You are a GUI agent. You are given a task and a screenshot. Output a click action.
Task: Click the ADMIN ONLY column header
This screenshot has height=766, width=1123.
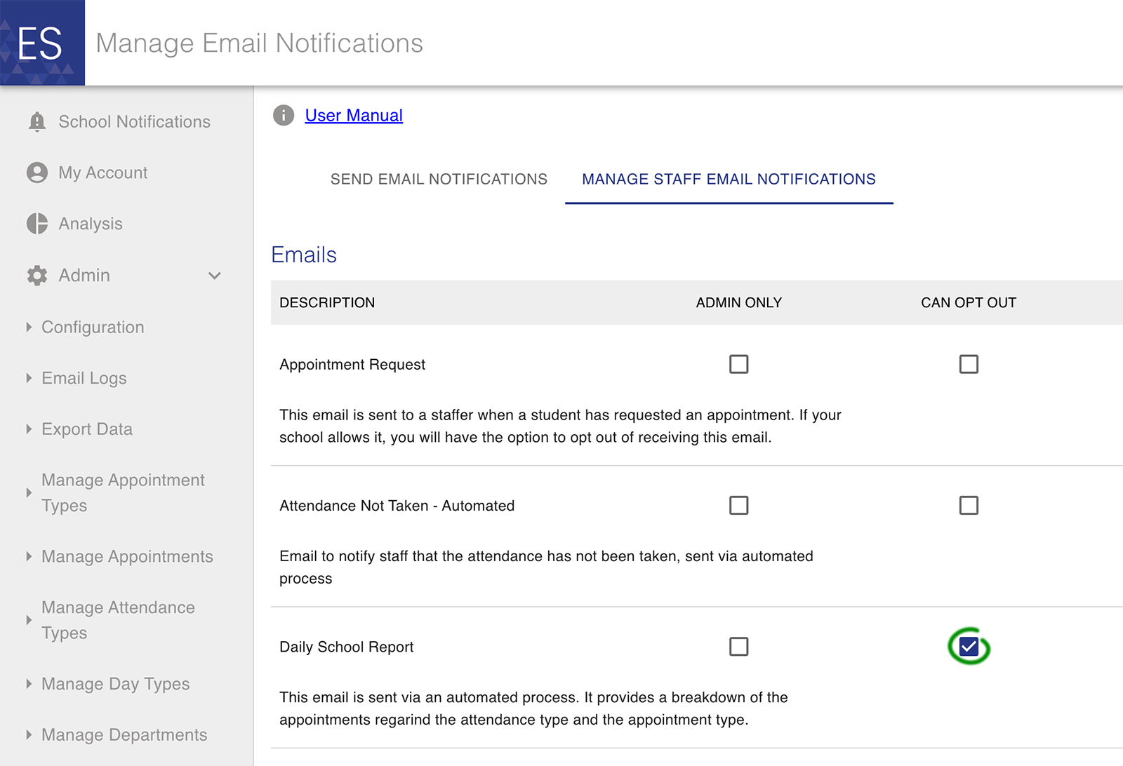pos(738,302)
